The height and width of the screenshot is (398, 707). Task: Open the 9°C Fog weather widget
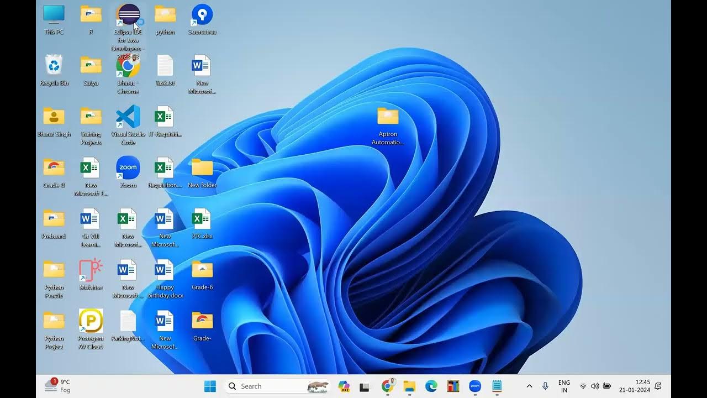(x=58, y=386)
